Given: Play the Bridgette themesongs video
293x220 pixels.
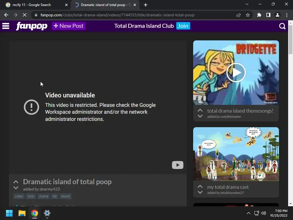Looking at the screenshot, I should pos(236,72).
